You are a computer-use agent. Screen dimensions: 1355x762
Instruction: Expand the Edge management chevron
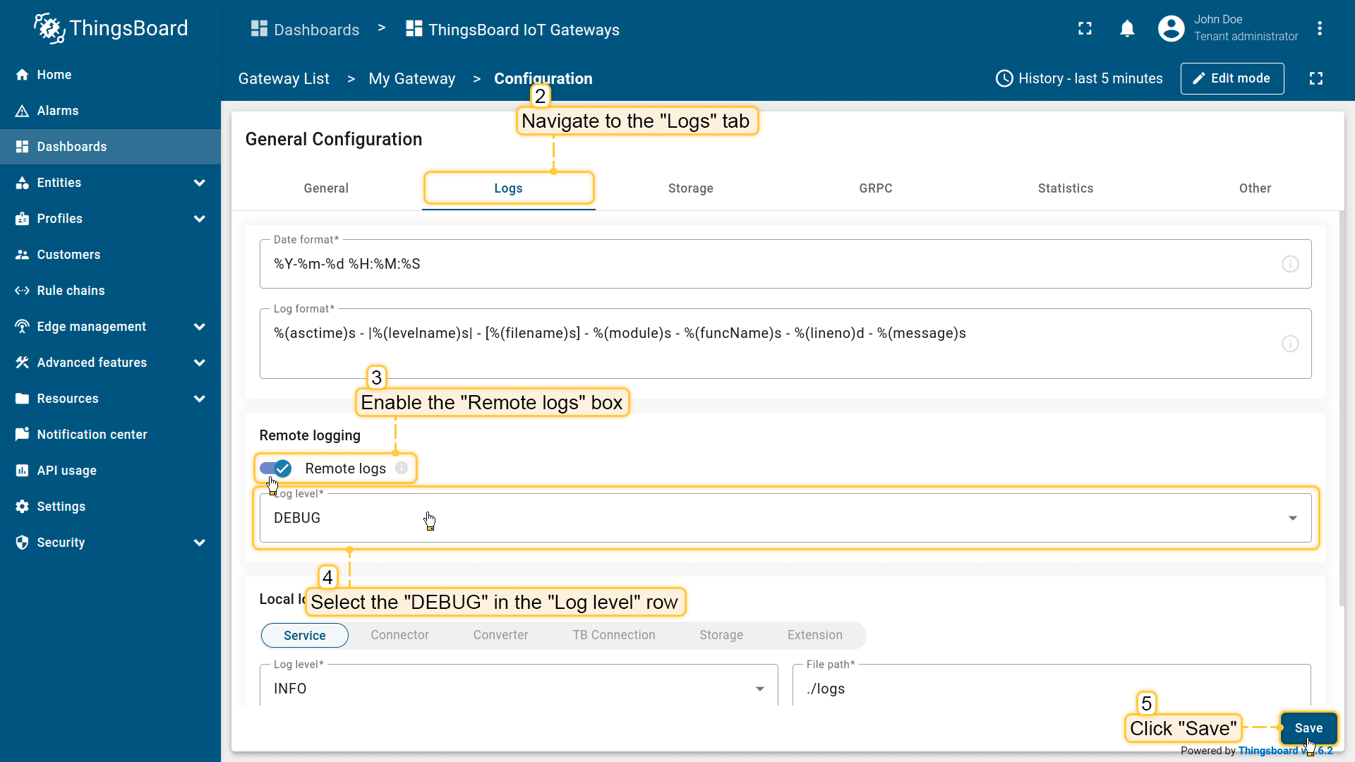(200, 327)
